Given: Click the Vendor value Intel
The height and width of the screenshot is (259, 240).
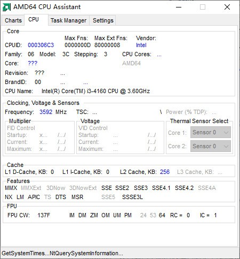Looking at the screenshot, I should (141, 45).
